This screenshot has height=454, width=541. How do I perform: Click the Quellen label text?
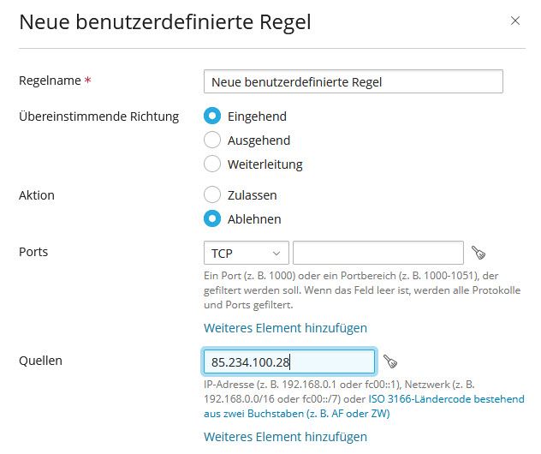41,361
